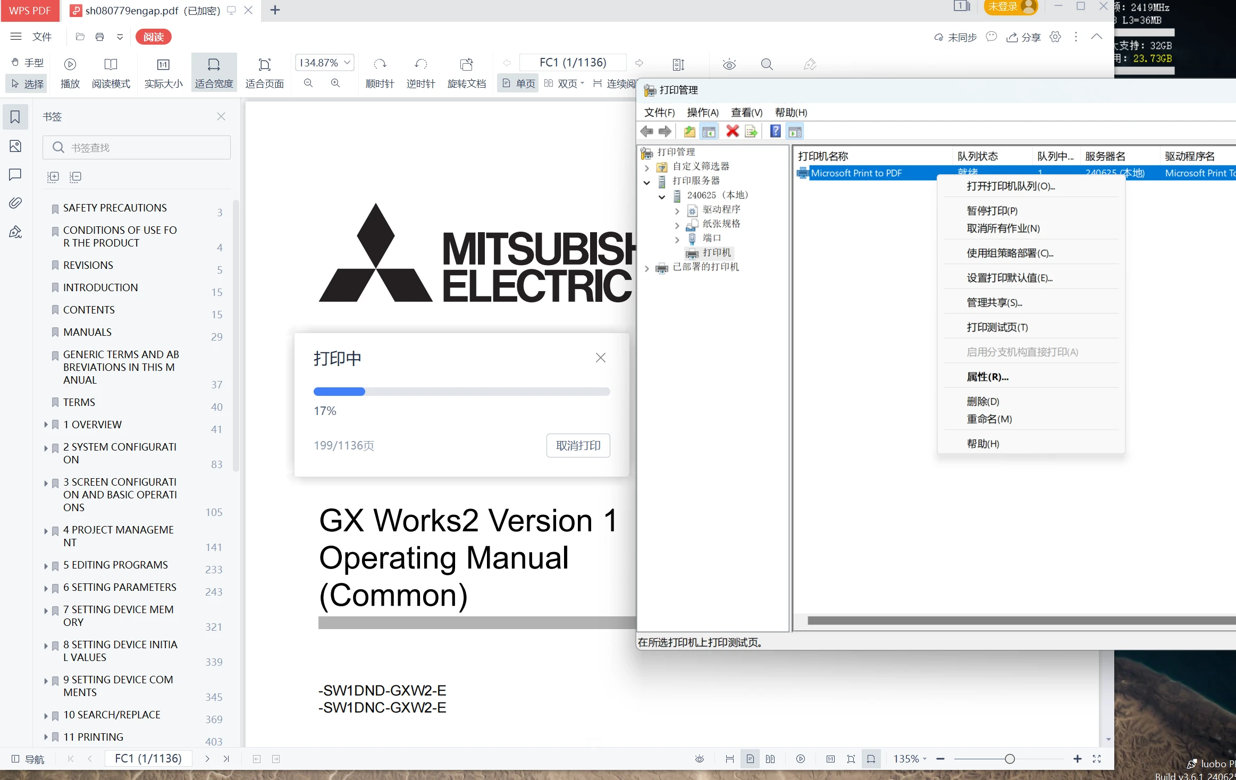Choose 打印测试页(T) from context menu
The image size is (1236, 780).
[1031, 327]
